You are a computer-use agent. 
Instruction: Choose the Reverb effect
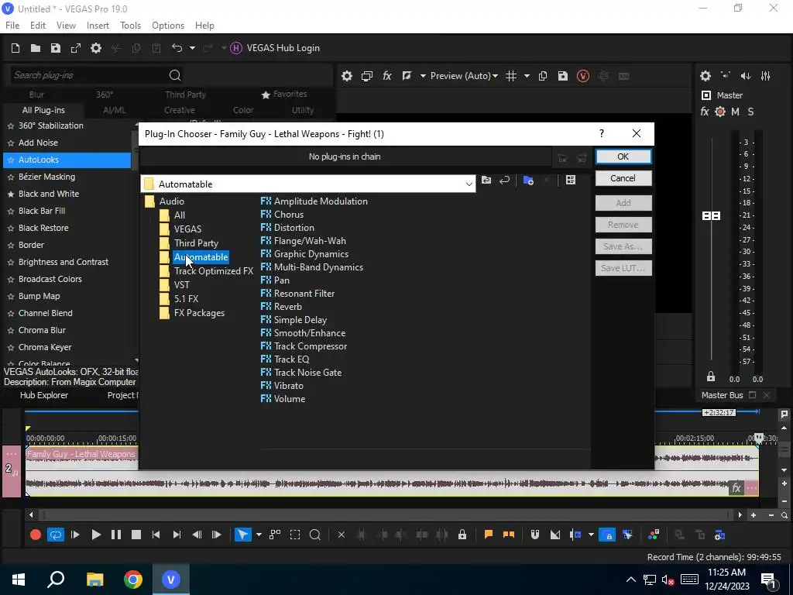tap(287, 307)
